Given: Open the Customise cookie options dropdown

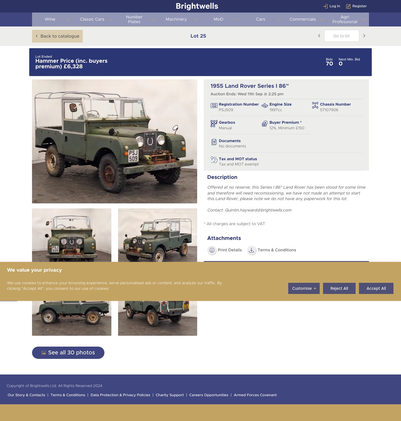Looking at the screenshot, I should click(x=304, y=288).
